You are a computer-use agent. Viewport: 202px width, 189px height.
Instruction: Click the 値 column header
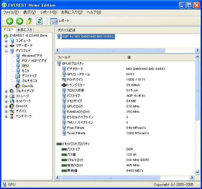pyautogui.click(x=159, y=57)
